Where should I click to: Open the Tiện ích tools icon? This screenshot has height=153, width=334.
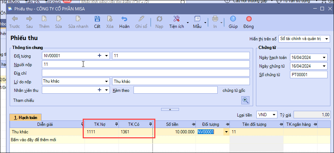click(x=176, y=19)
